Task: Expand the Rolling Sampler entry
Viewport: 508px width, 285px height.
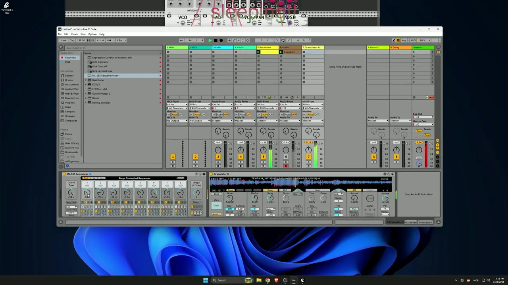Action: coord(85,103)
